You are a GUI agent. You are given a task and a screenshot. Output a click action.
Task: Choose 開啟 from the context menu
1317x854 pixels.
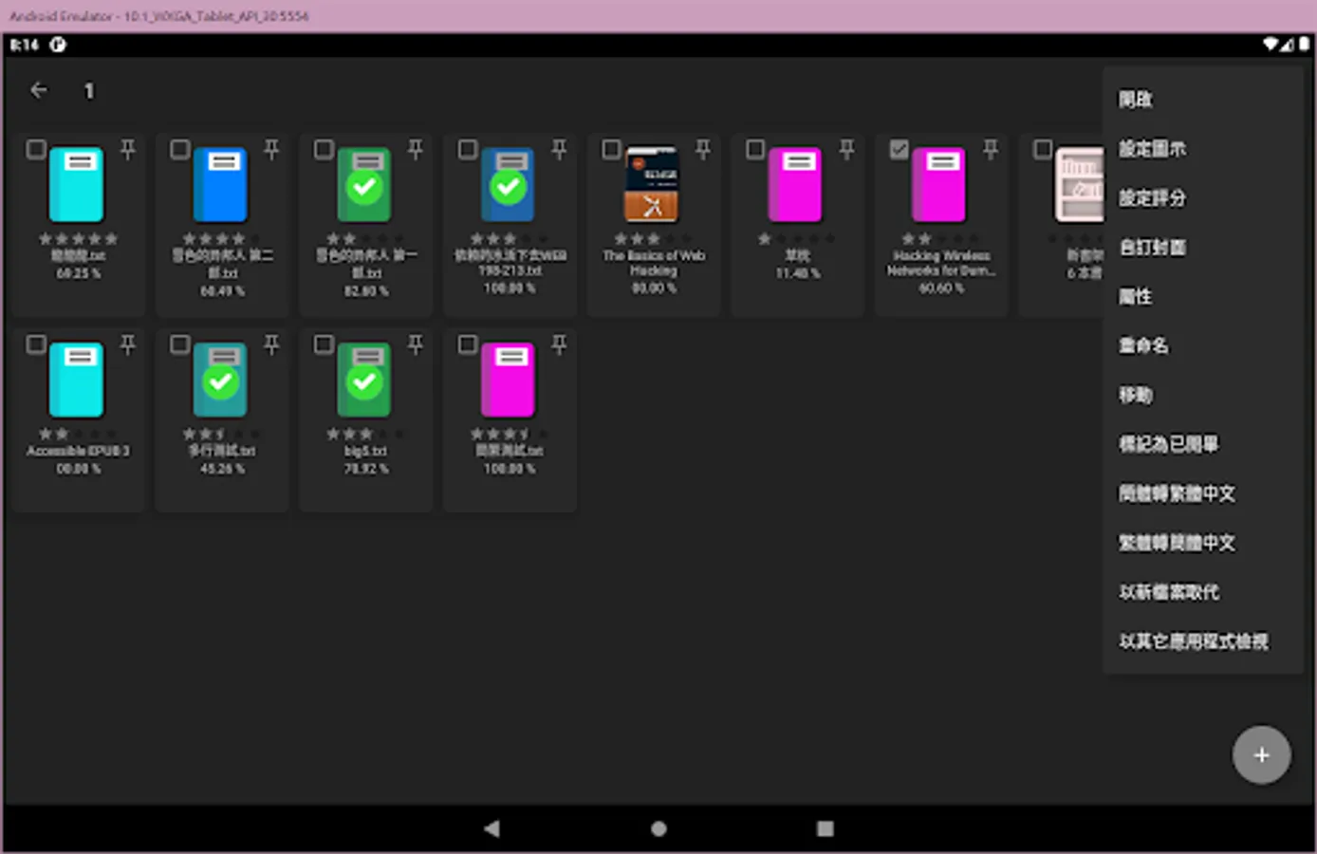(1202, 100)
